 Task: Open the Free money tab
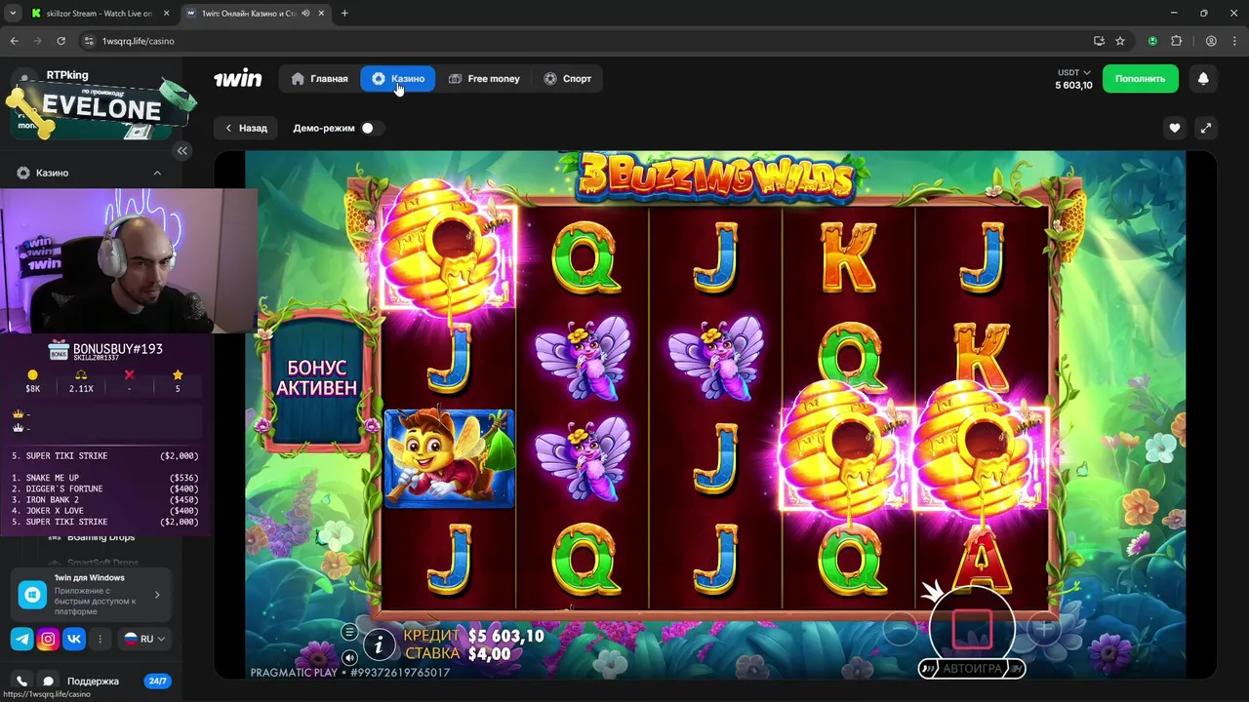(484, 79)
